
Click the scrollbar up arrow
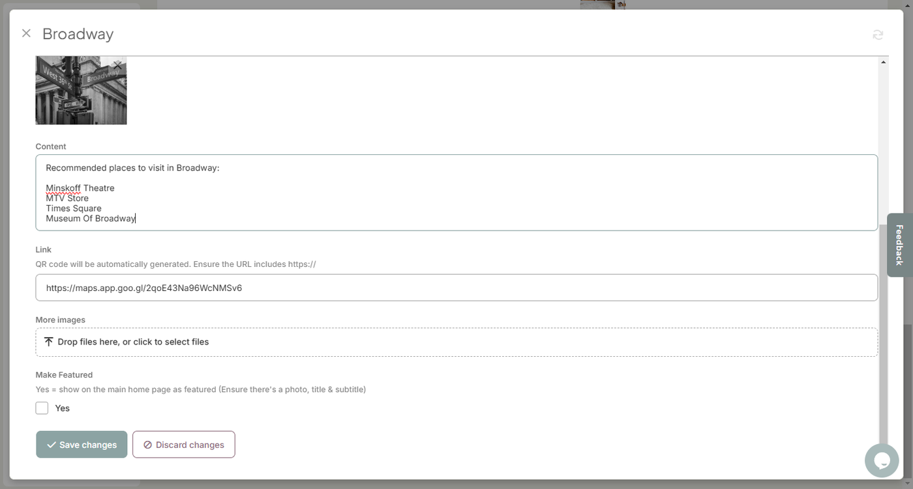(884, 63)
